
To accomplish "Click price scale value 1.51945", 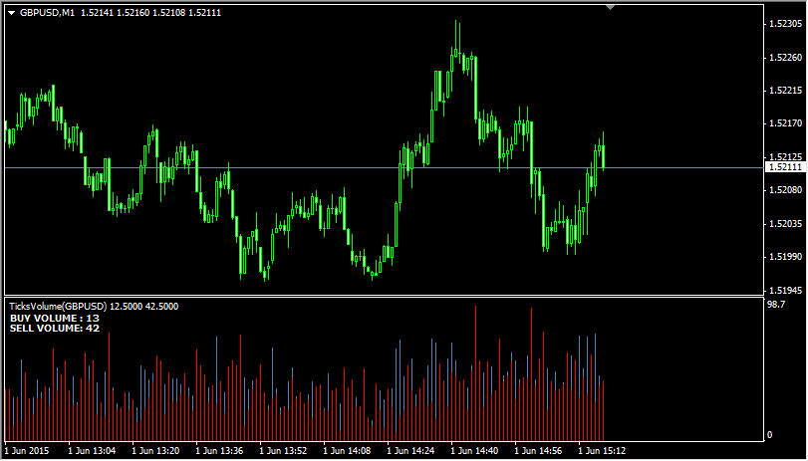I will (785, 290).
